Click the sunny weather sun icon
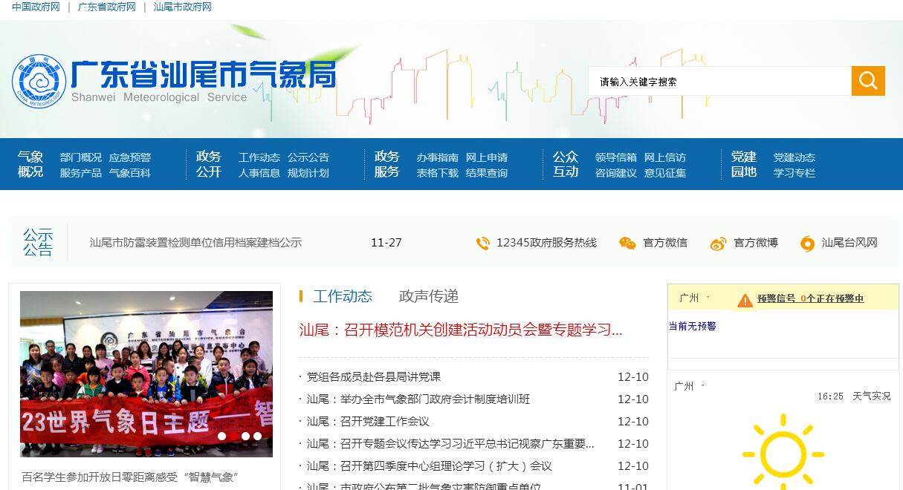Screen dimensions: 903x490 coord(783,452)
